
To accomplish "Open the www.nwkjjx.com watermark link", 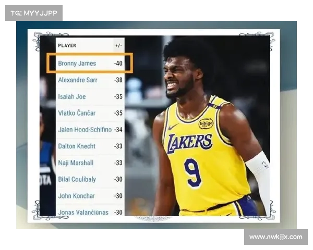I will [x=275, y=237].
